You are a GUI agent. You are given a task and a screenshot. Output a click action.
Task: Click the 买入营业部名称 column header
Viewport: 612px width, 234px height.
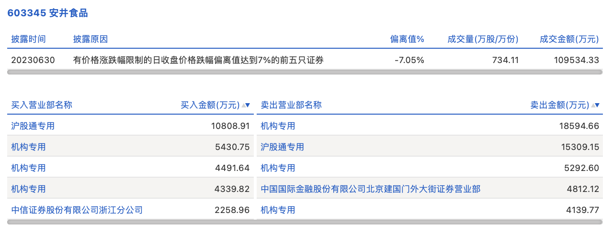pos(42,105)
